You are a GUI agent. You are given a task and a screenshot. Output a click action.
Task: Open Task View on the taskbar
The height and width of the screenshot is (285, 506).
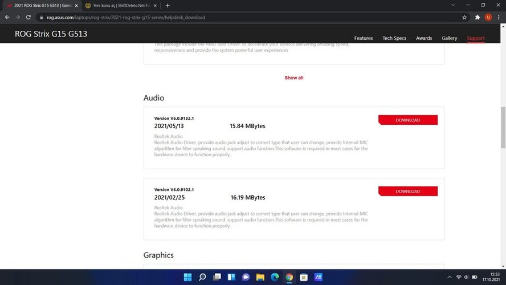pyautogui.click(x=217, y=277)
